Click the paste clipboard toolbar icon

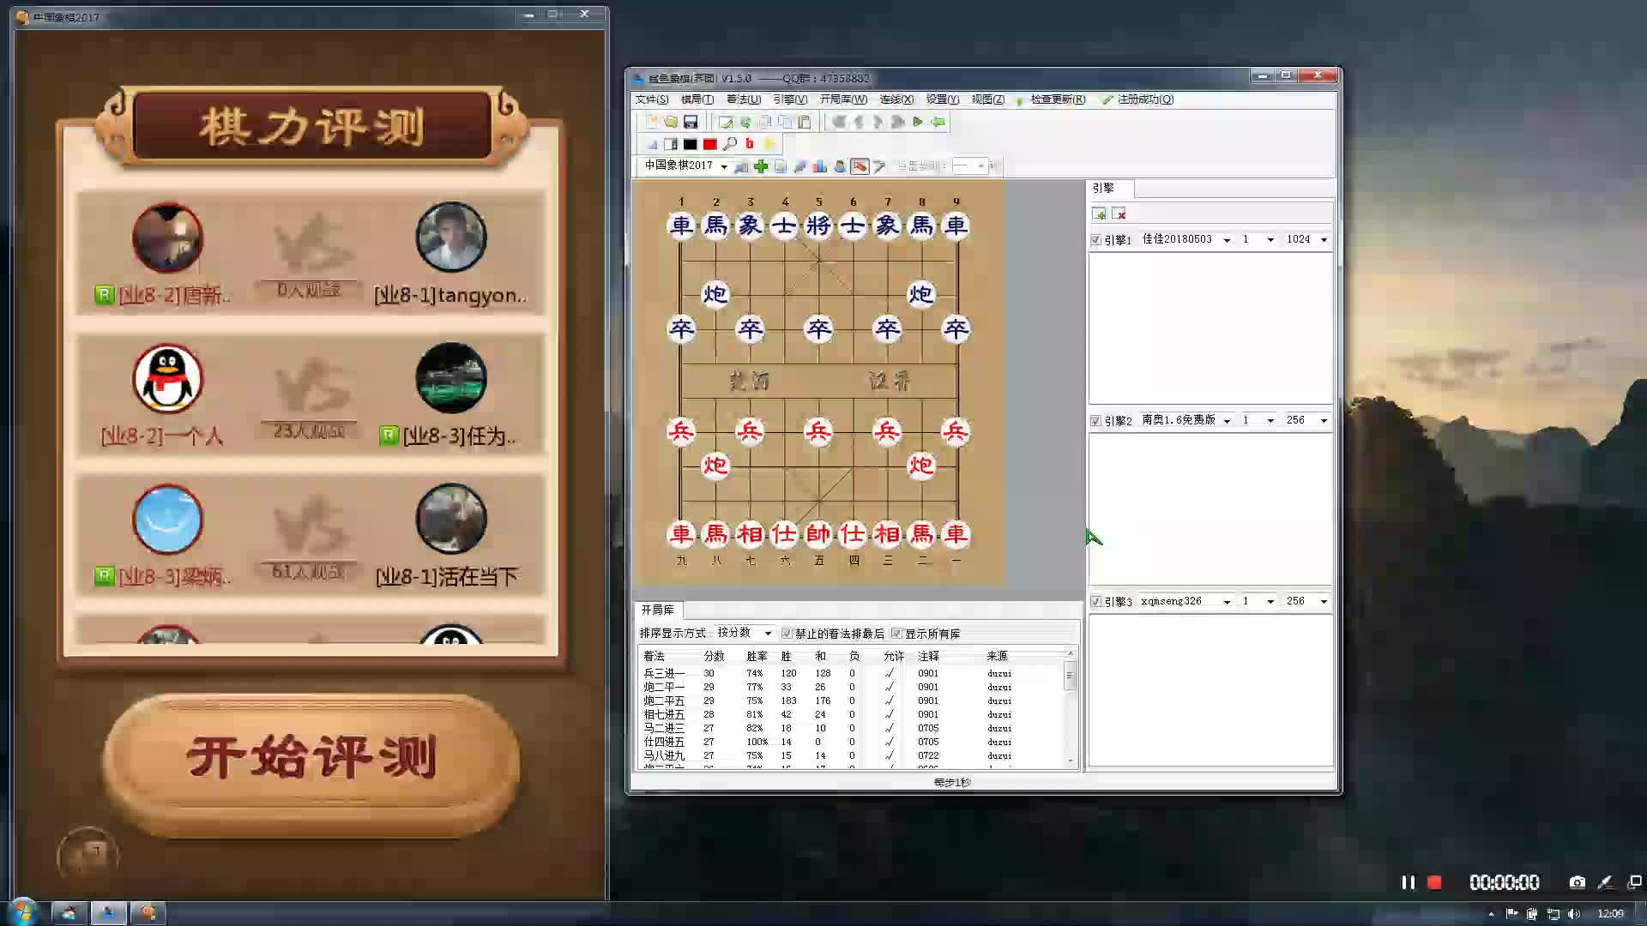pyautogui.click(x=805, y=122)
